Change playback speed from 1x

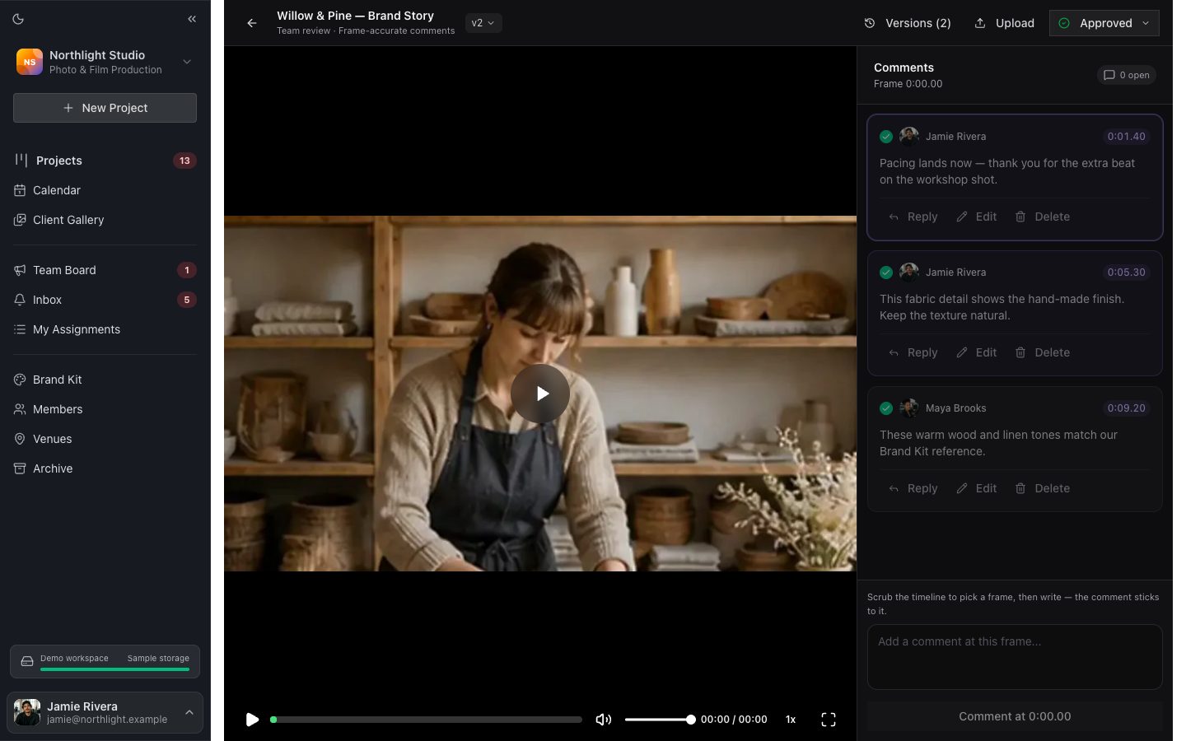[791, 720]
